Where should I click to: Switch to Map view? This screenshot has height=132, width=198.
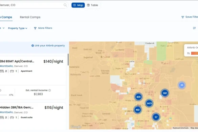(78, 5)
